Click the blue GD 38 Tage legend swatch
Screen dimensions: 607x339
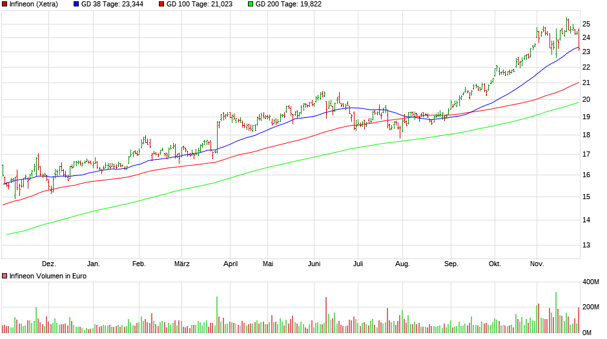(x=76, y=5)
